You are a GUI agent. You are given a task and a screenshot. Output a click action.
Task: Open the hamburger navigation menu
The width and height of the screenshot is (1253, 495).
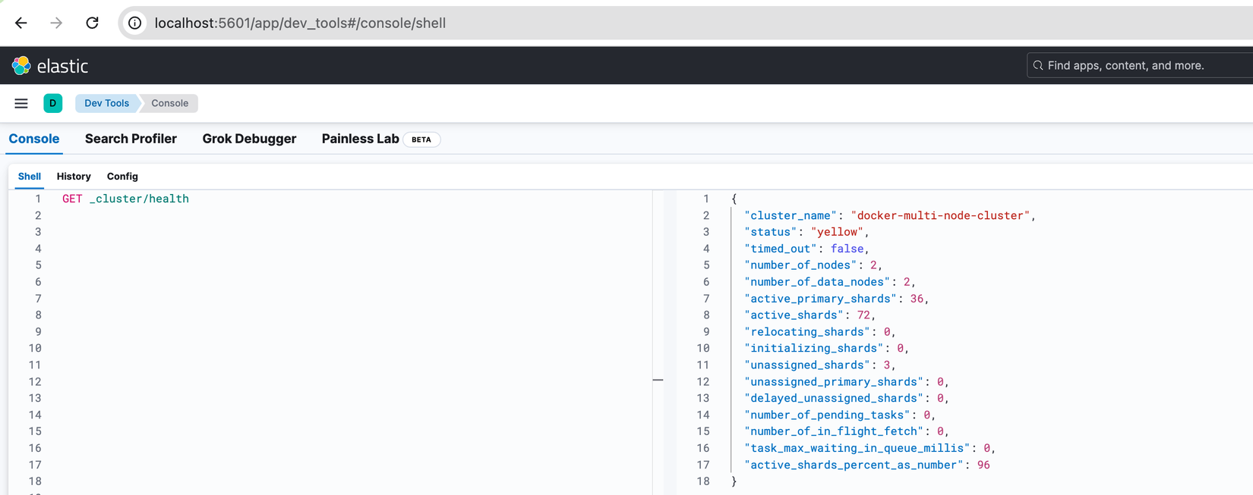(x=21, y=103)
